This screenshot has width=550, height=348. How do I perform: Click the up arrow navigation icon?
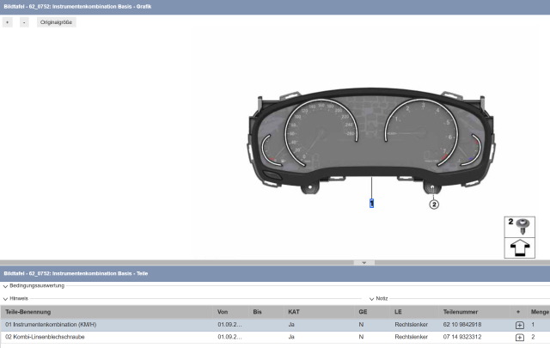click(519, 247)
